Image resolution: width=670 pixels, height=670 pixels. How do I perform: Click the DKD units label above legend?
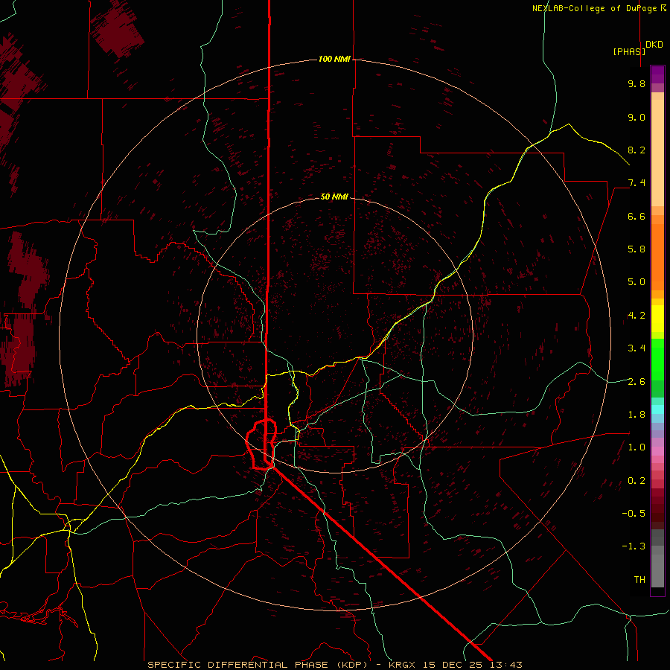[x=654, y=44]
